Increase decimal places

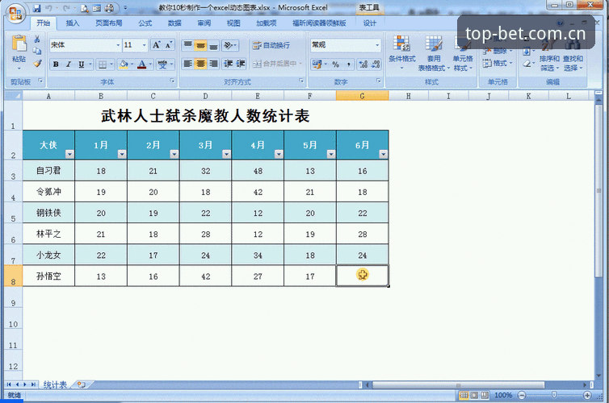(x=363, y=64)
